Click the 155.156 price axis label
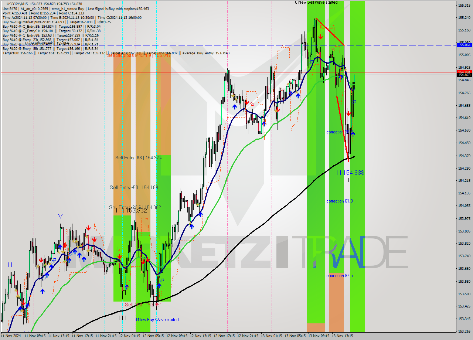 point(464,30)
